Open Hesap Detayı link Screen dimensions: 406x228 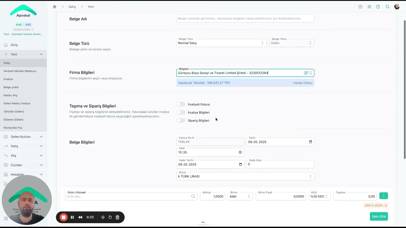[303, 83]
